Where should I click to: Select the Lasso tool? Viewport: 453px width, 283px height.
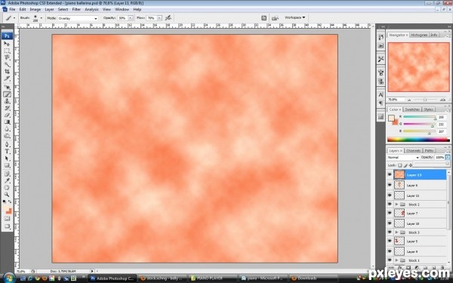(7, 57)
